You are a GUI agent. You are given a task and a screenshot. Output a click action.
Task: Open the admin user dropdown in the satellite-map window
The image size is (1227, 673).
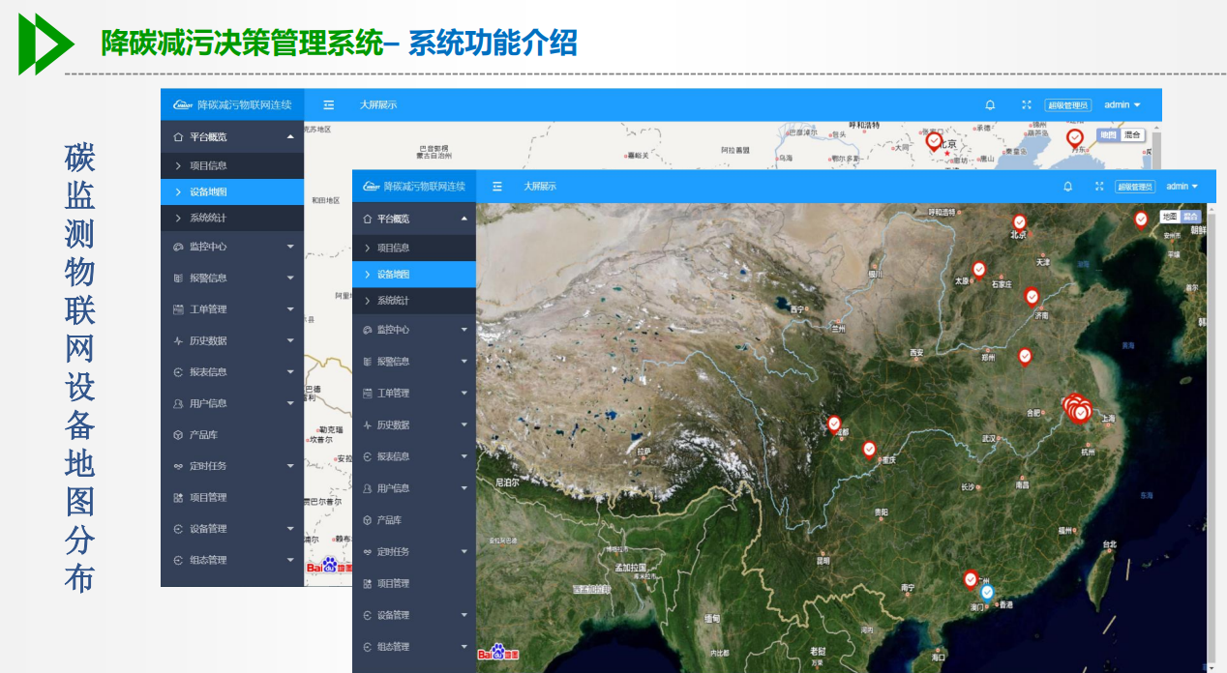tap(1182, 187)
